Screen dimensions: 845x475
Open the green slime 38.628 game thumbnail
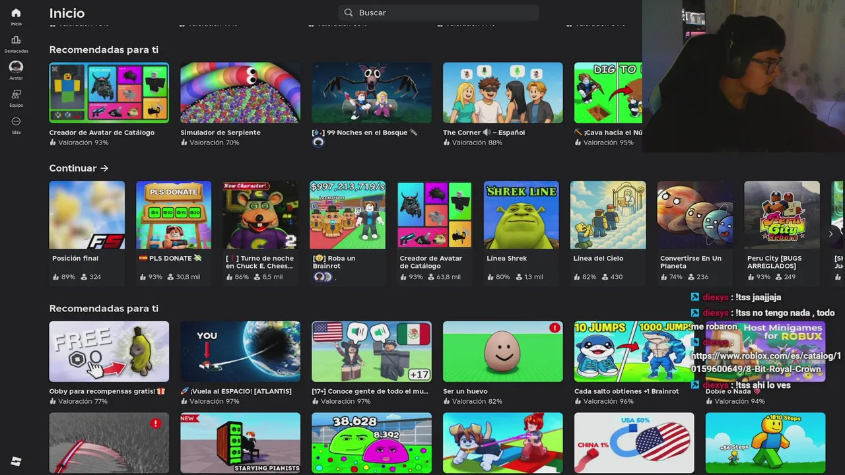pyautogui.click(x=372, y=443)
